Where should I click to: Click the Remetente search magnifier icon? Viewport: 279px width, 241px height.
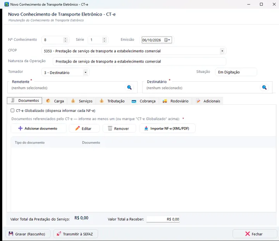coord(129,87)
